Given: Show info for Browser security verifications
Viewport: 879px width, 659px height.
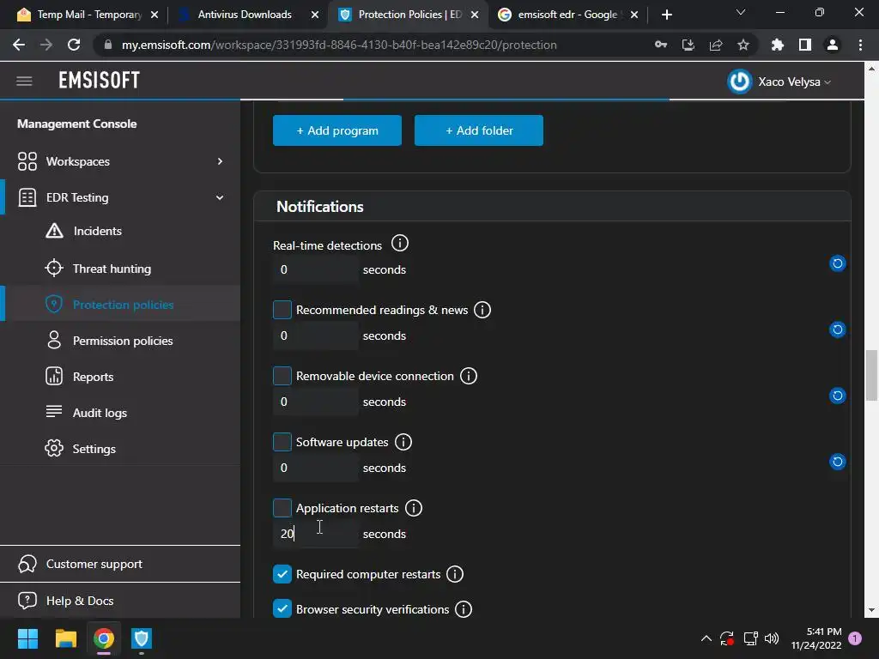Looking at the screenshot, I should coord(464,608).
